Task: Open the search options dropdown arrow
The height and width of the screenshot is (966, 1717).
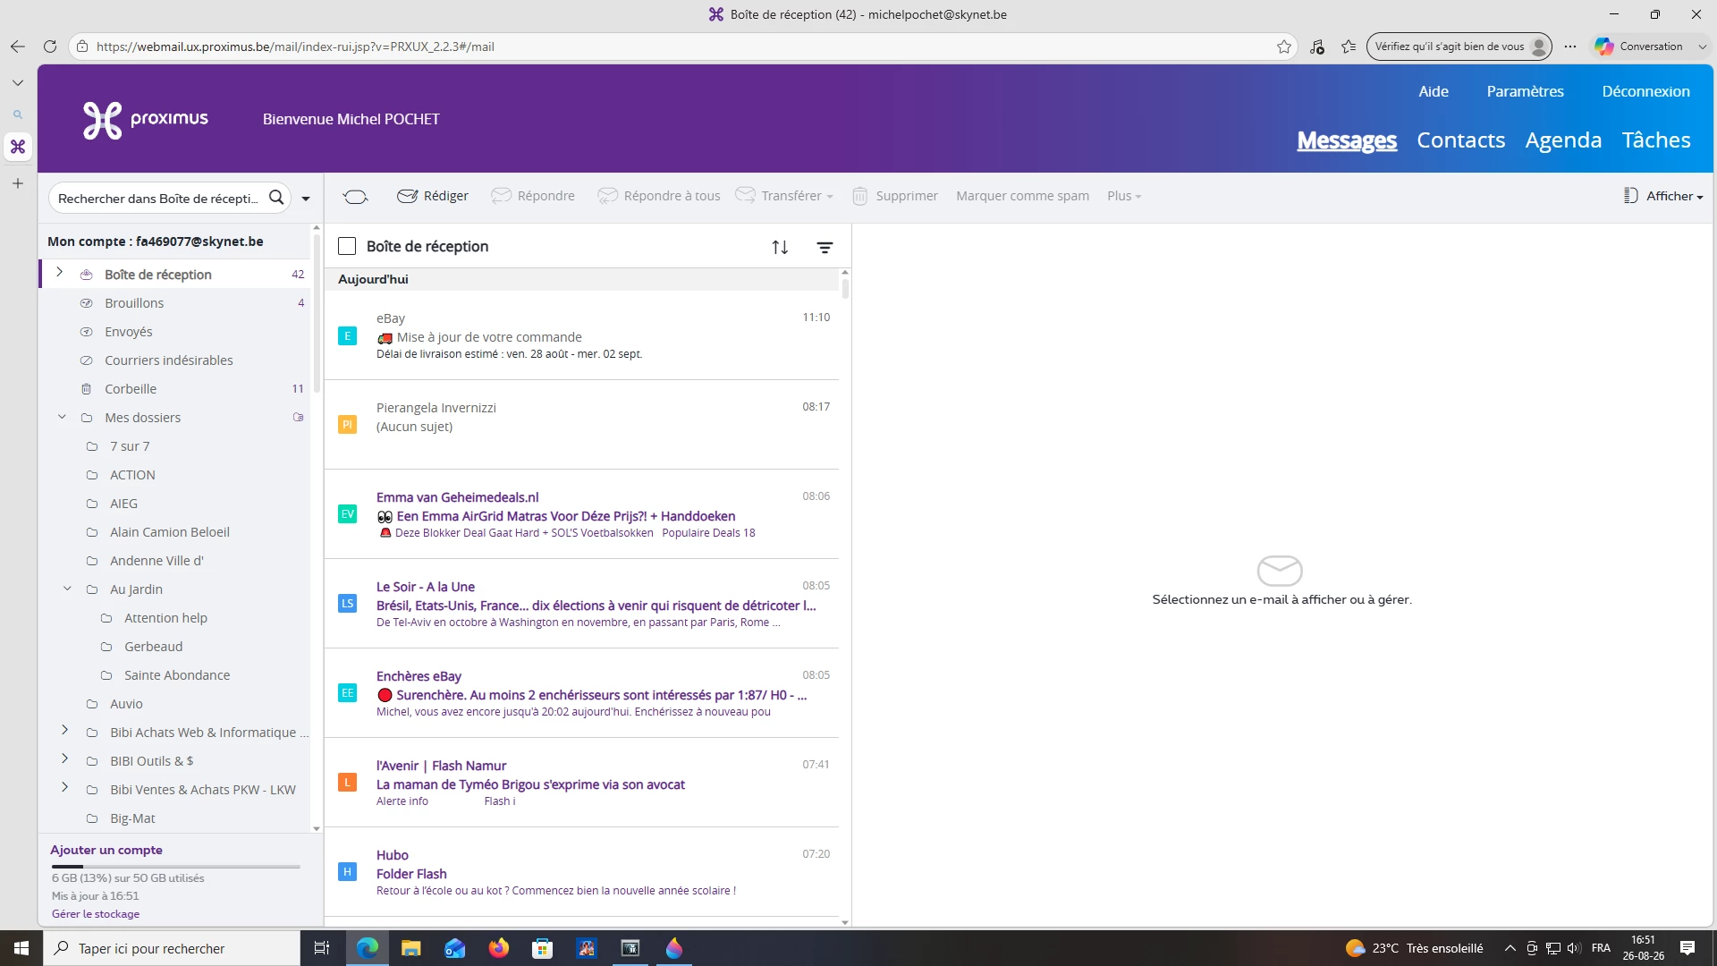Action: coord(306,199)
